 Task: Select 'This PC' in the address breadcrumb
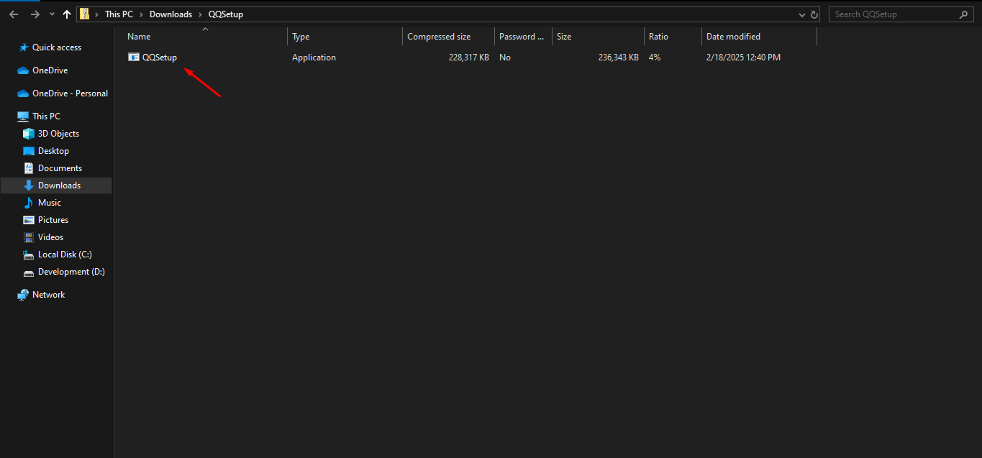(119, 14)
